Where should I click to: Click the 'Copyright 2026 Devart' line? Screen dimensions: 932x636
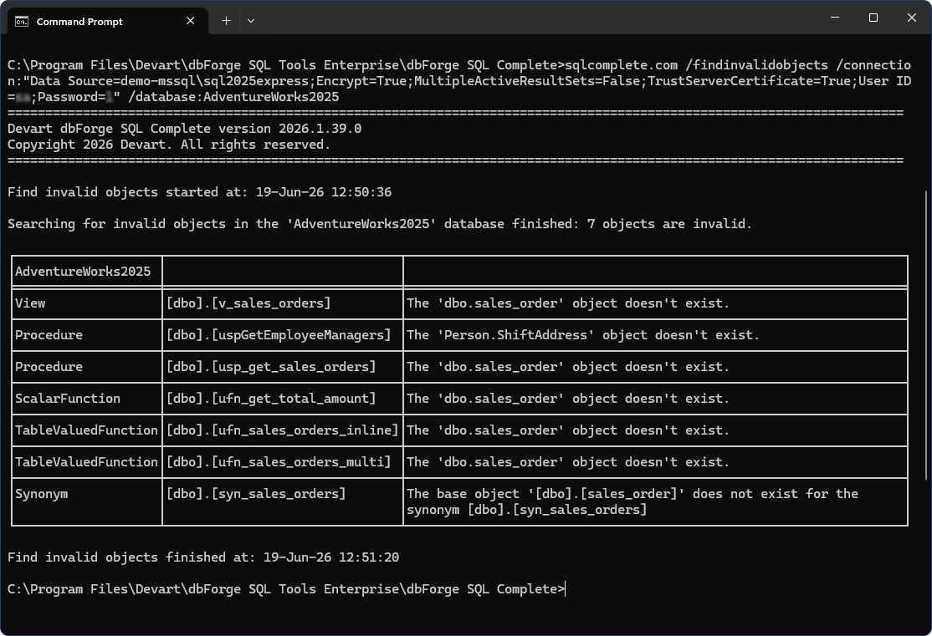(169, 145)
